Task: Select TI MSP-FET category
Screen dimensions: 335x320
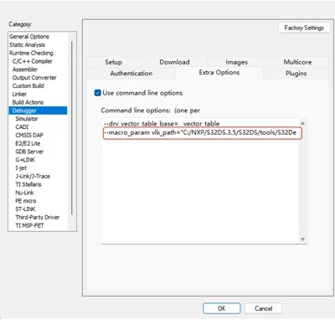Action: point(29,225)
